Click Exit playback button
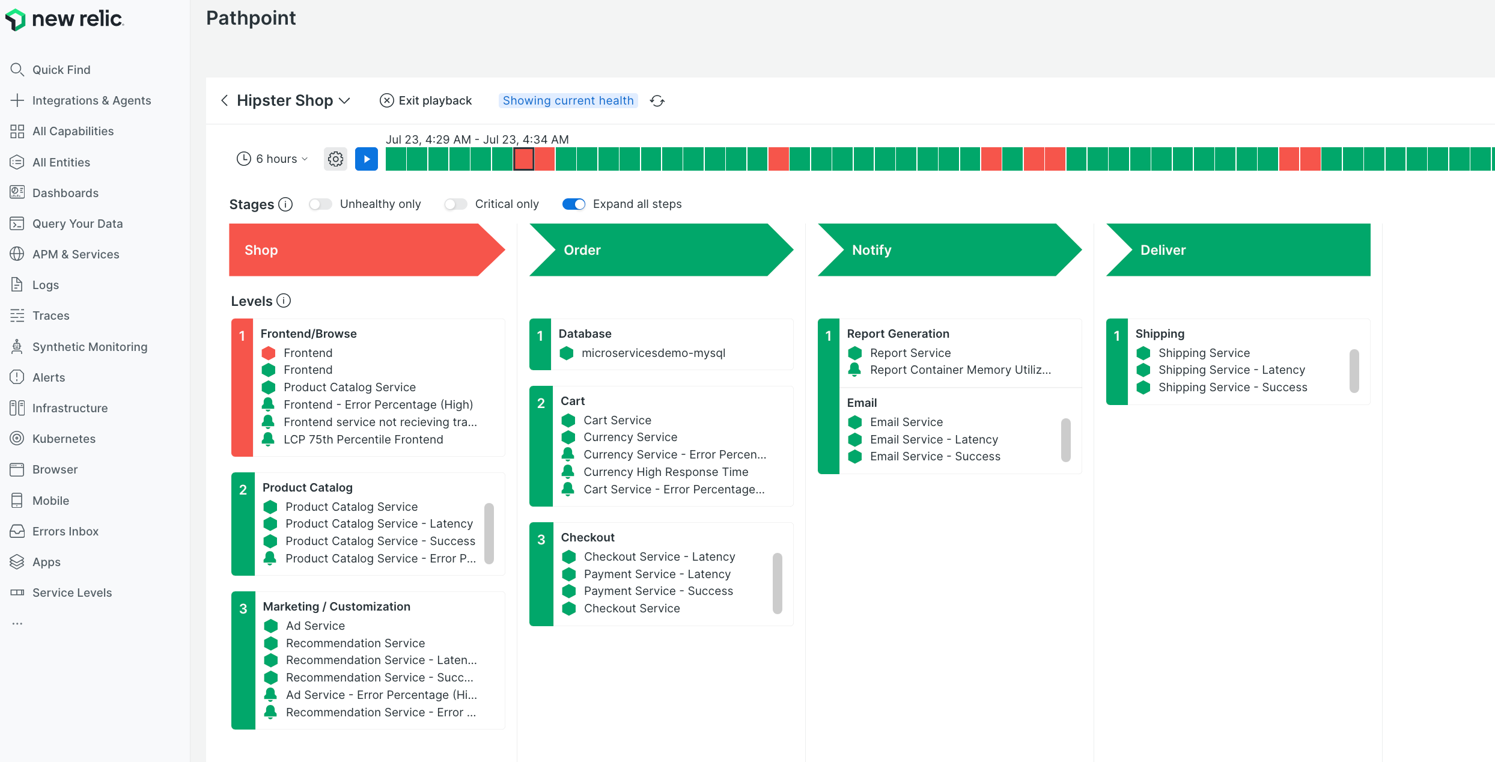This screenshot has height=762, width=1495. point(425,100)
